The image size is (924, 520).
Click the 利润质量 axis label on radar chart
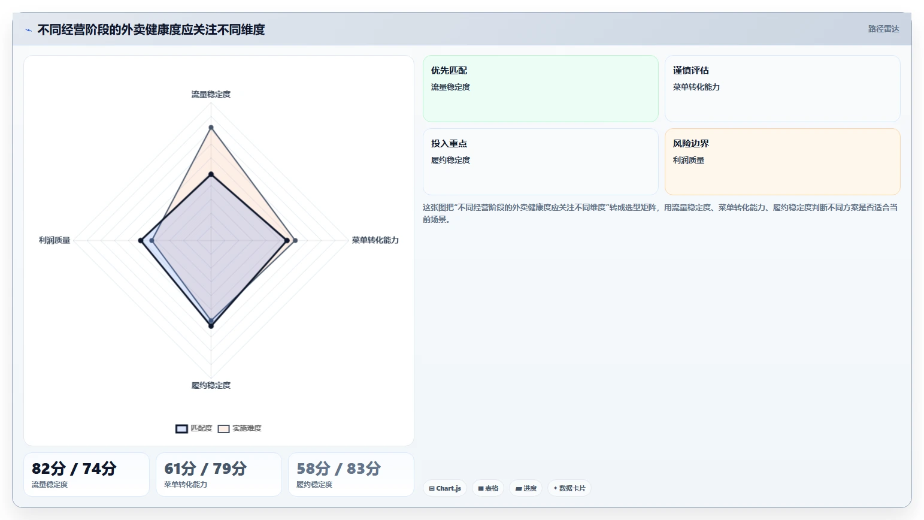(x=54, y=240)
